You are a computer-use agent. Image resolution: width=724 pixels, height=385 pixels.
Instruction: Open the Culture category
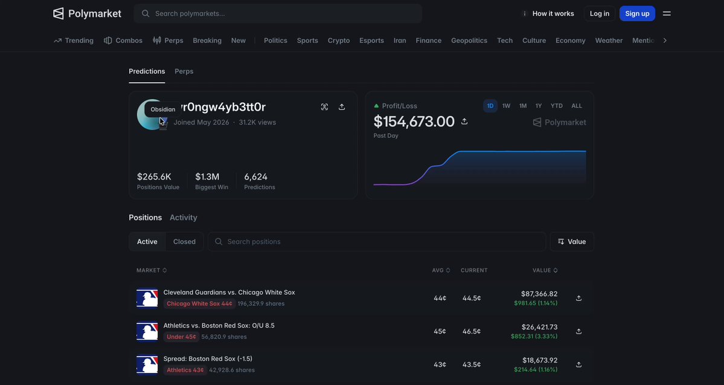point(534,40)
